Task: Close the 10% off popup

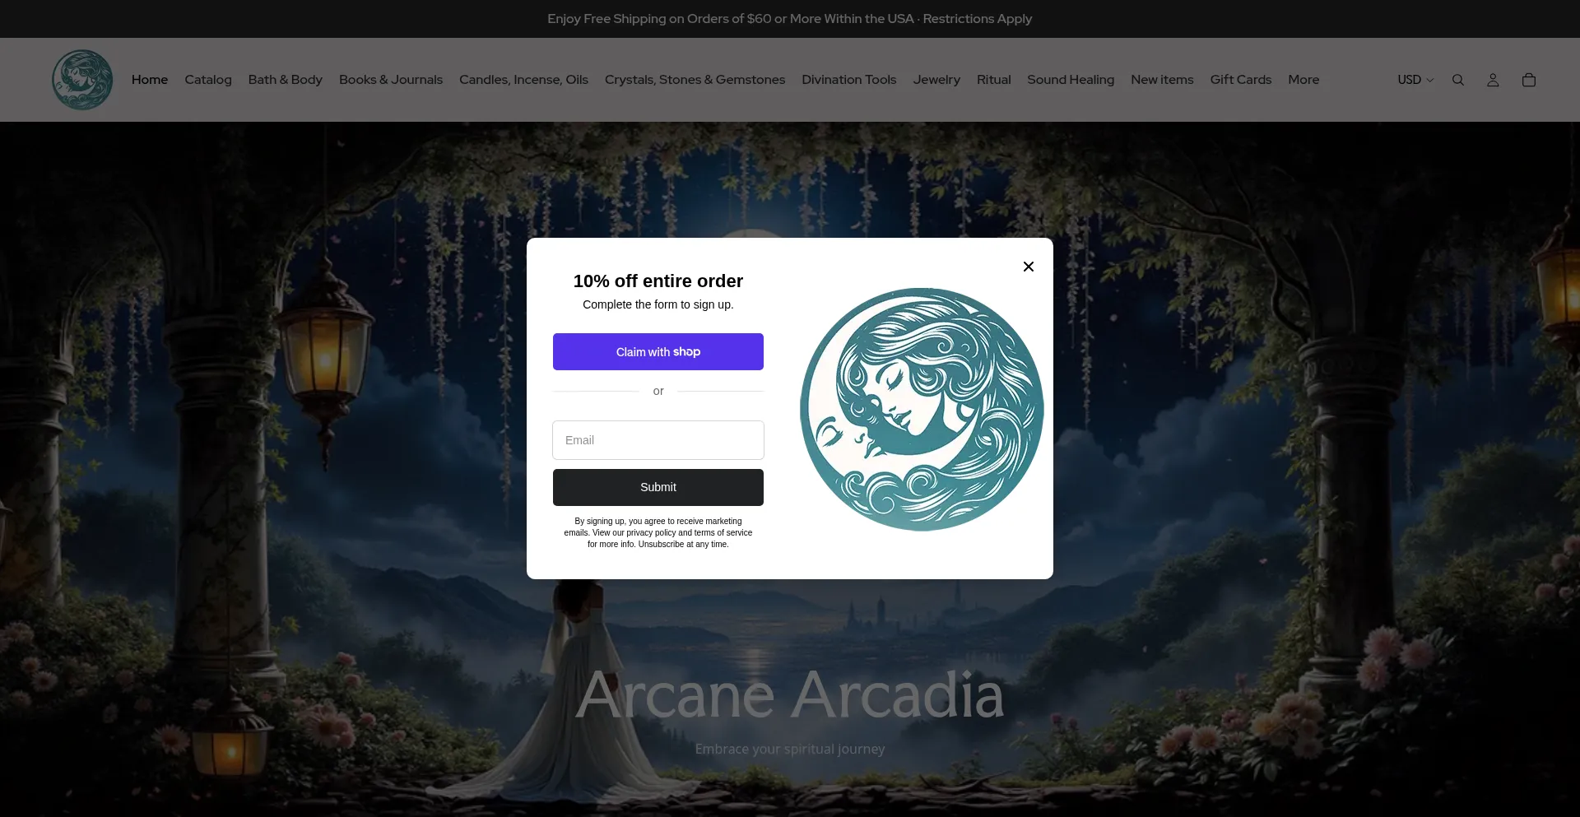Action: point(1028,267)
